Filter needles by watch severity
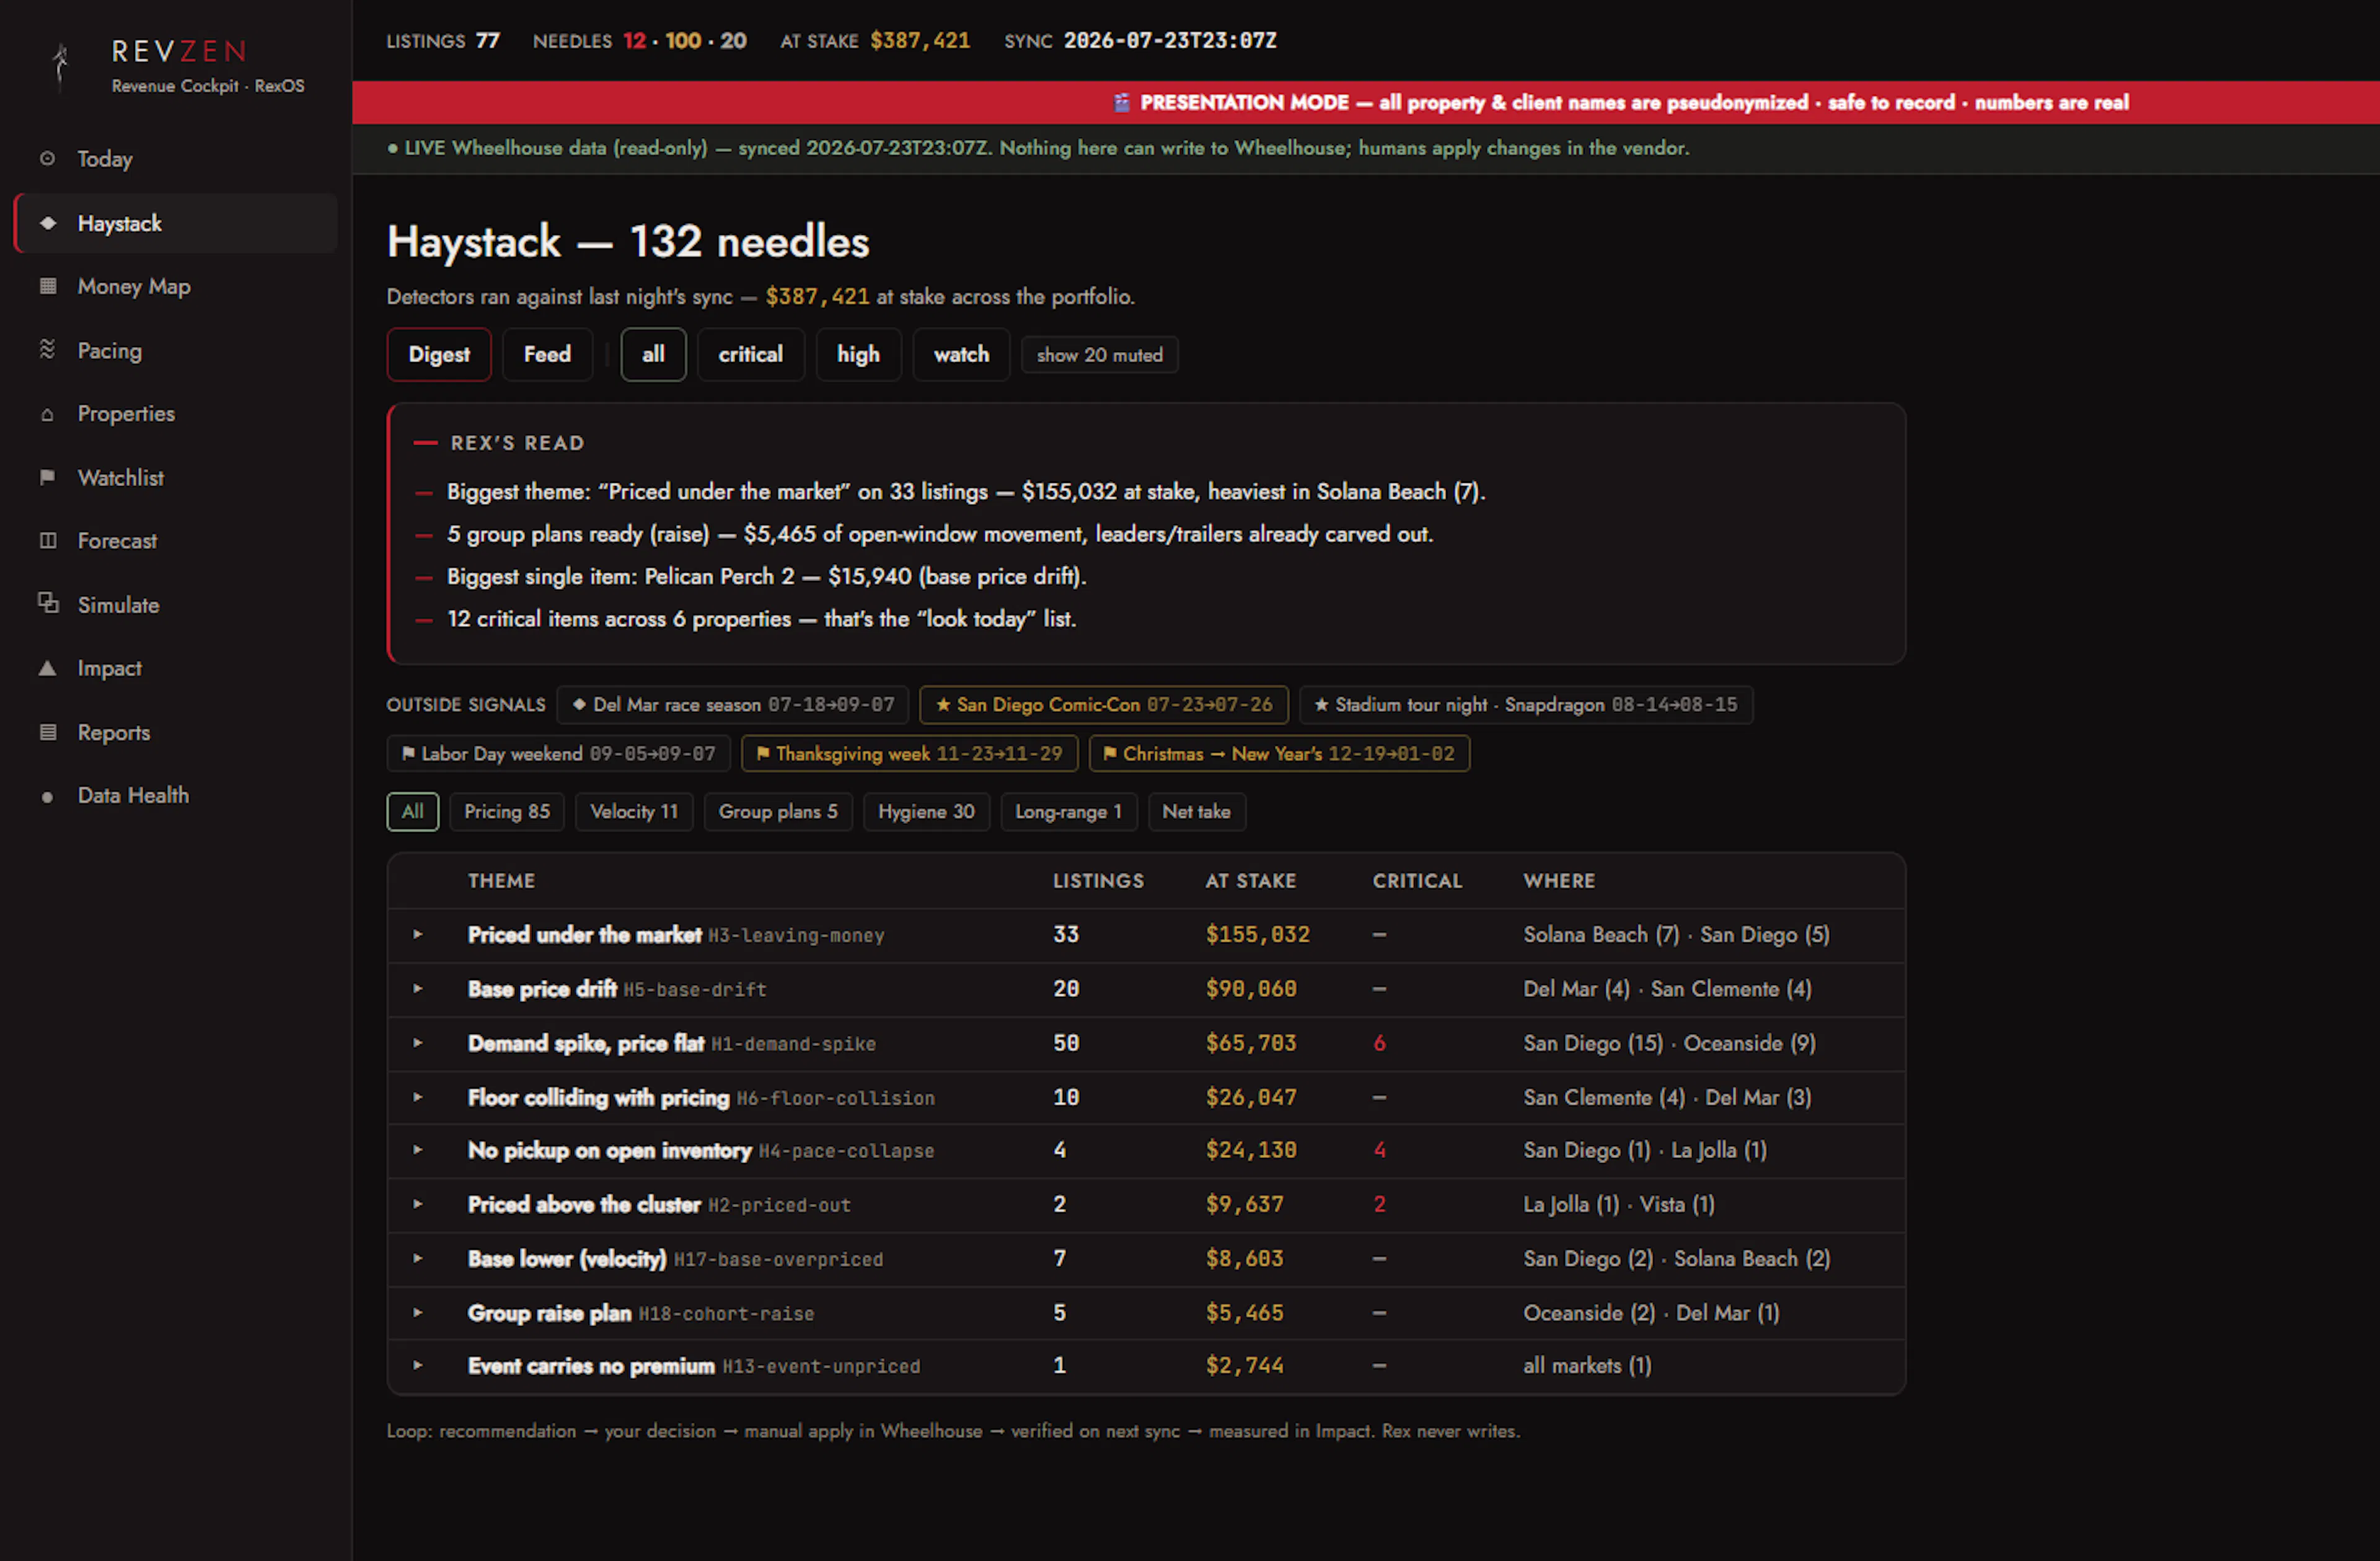This screenshot has height=1561, width=2380. pos(961,355)
